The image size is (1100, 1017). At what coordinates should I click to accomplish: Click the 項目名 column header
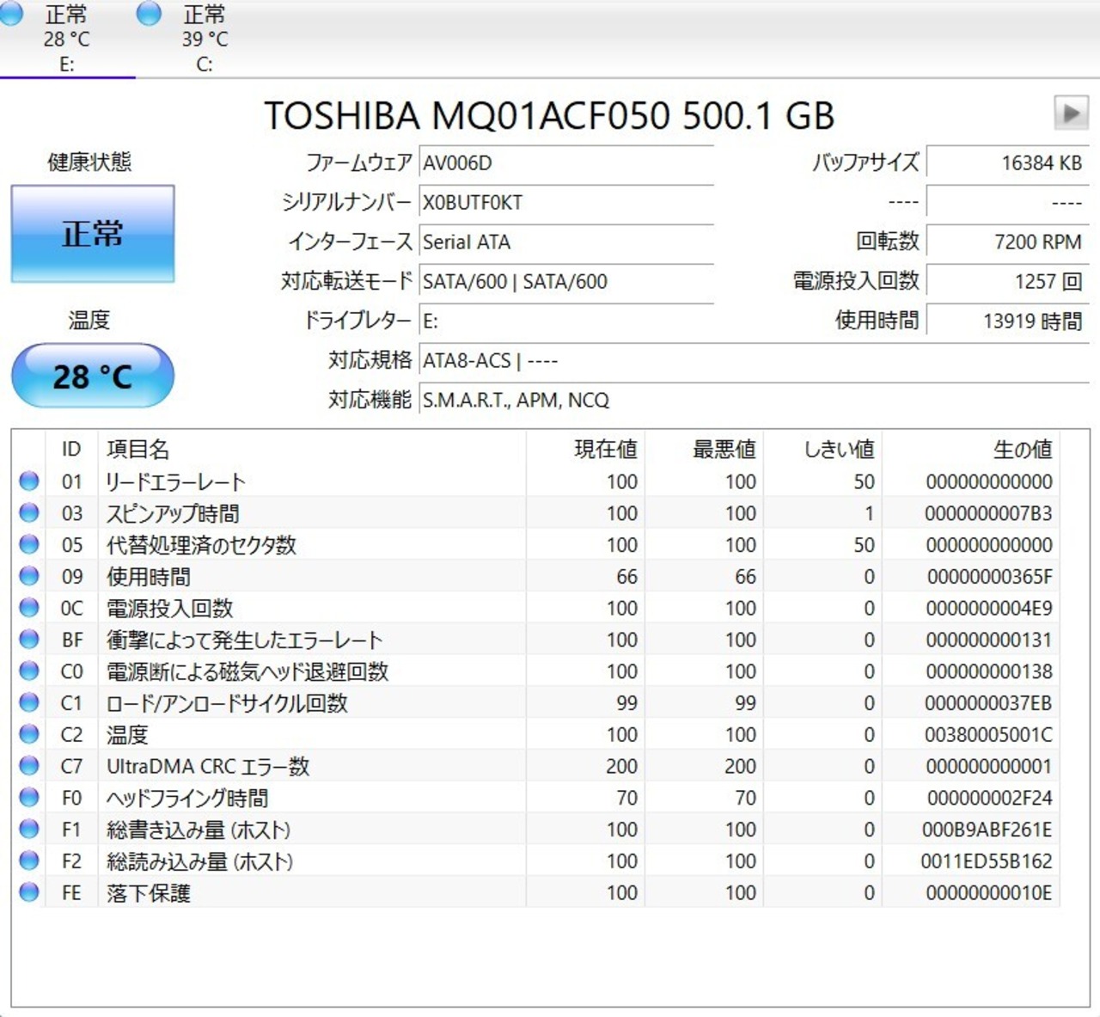coord(137,450)
